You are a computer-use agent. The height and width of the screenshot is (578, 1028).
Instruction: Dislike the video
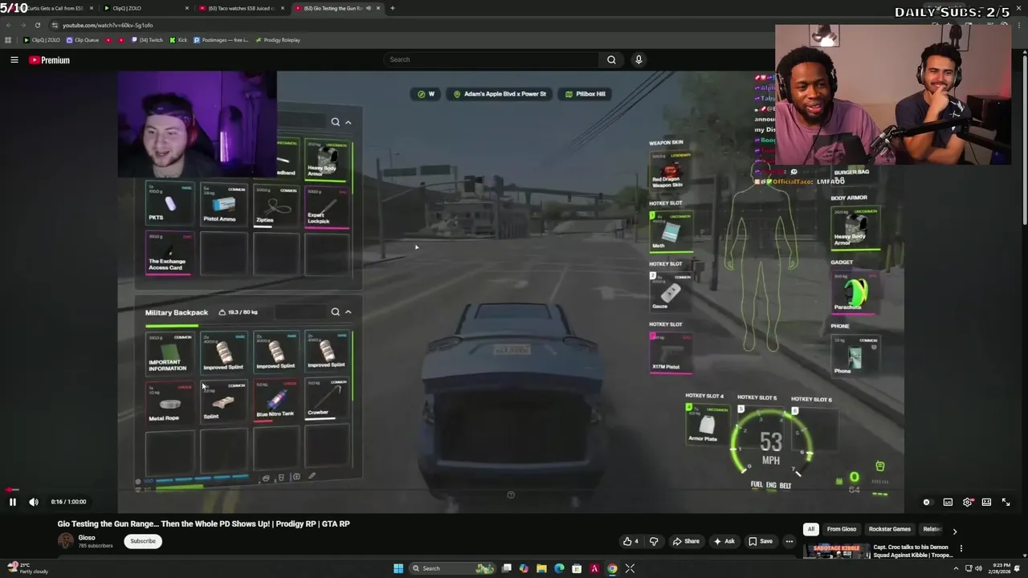pyautogui.click(x=653, y=541)
